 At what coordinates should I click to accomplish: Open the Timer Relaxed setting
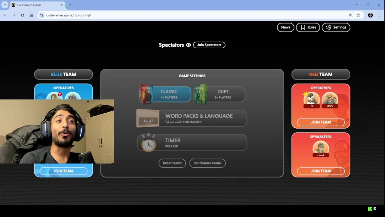[192, 143]
